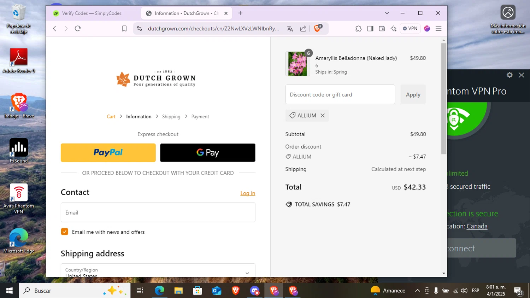Click Canada location link in Avira VPN
530x298 pixels.
coord(477,226)
